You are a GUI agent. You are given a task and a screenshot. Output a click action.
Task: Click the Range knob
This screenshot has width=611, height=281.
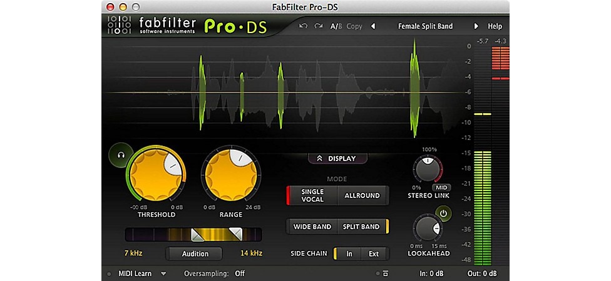tap(230, 175)
